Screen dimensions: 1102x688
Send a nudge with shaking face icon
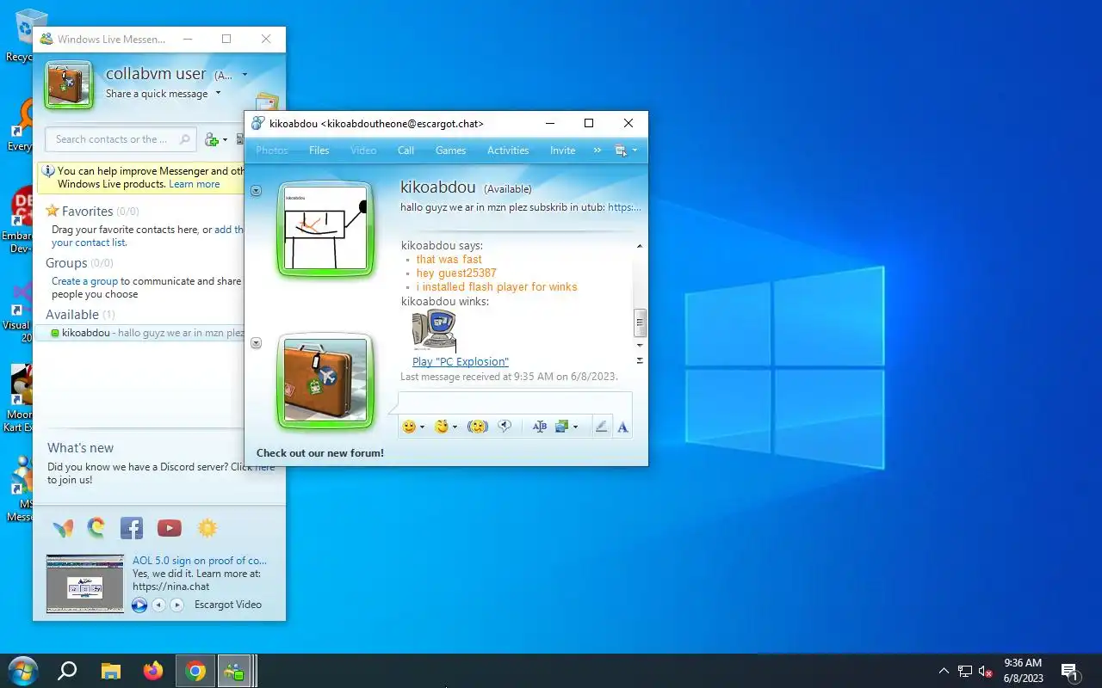478,427
